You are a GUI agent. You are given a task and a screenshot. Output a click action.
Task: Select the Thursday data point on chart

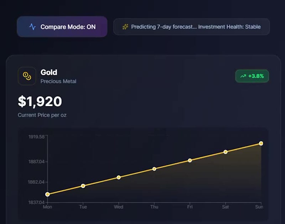pyautogui.click(x=154, y=169)
